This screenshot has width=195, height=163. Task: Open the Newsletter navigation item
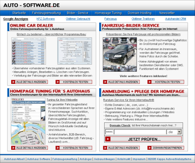tap(167, 13)
